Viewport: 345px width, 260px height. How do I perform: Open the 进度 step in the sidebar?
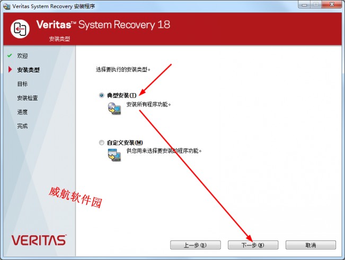(x=22, y=112)
